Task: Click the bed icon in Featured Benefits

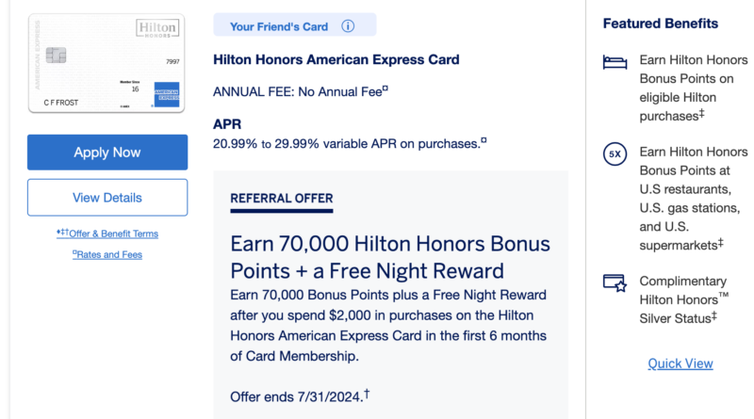Action: [615, 63]
